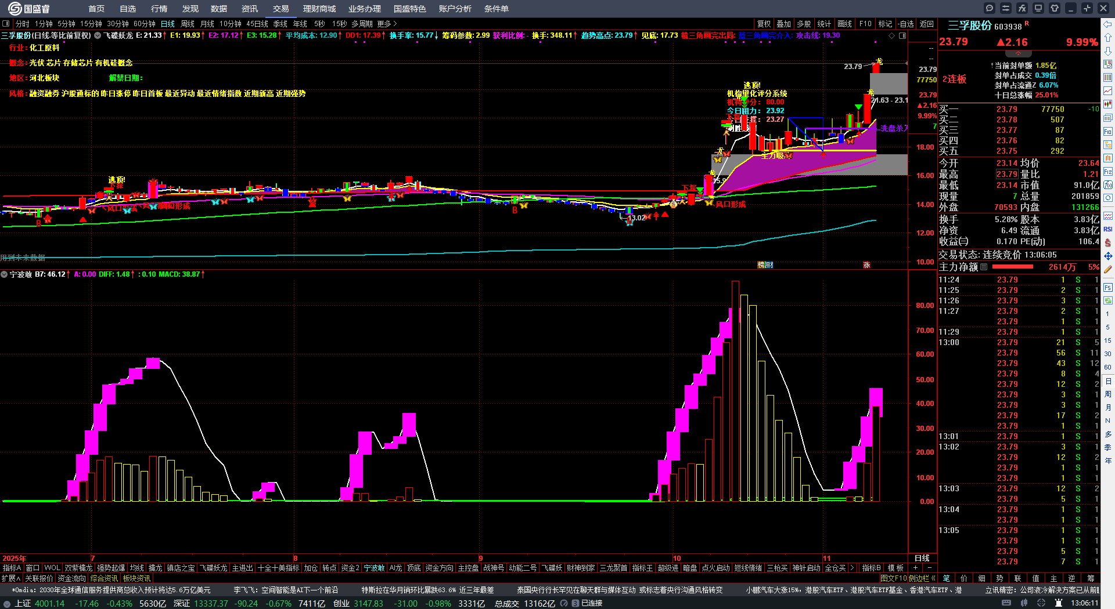Open the candlestick chart sidebar icon
The image size is (1115, 609).
(x=1108, y=104)
